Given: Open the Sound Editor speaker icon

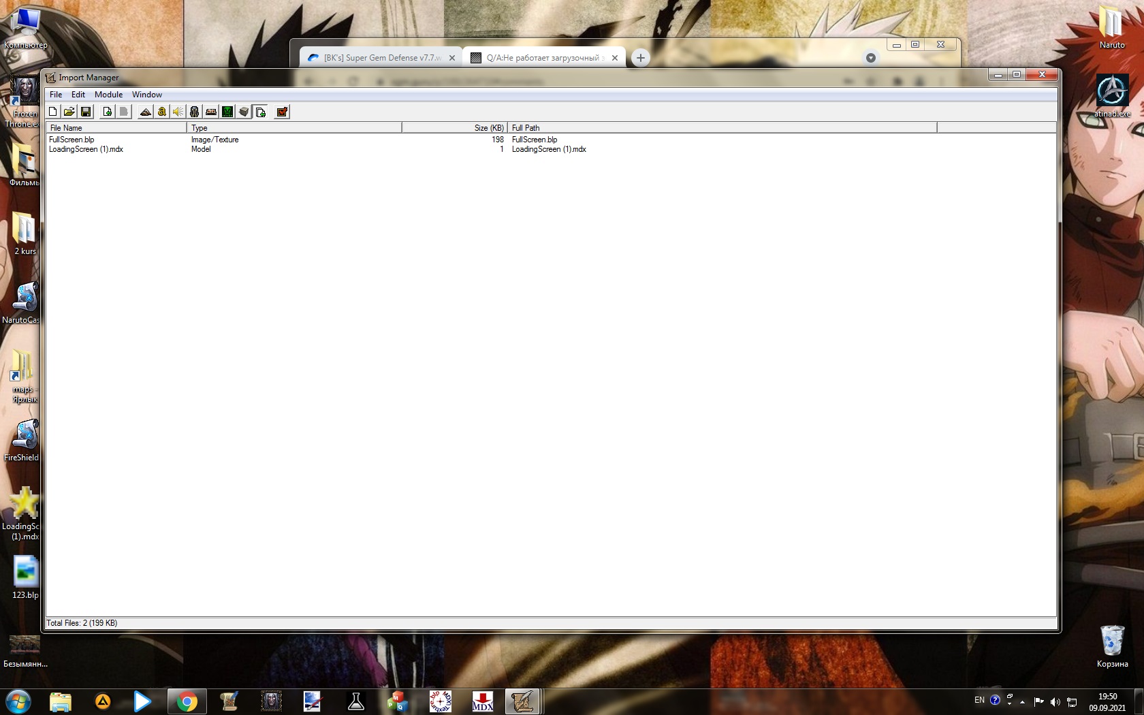Looking at the screenshot, I should pos(178,112).
